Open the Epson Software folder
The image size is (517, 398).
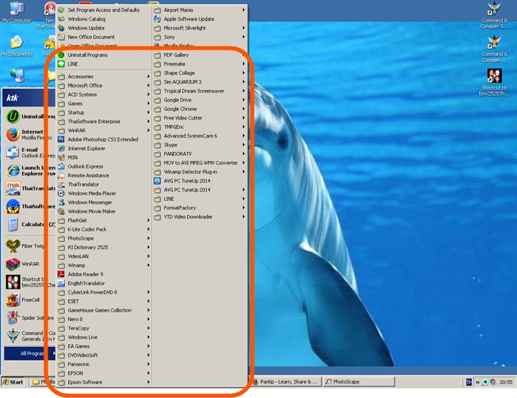104,382
